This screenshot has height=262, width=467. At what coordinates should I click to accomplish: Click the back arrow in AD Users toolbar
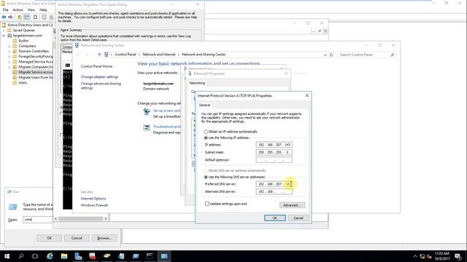[4, 17]
